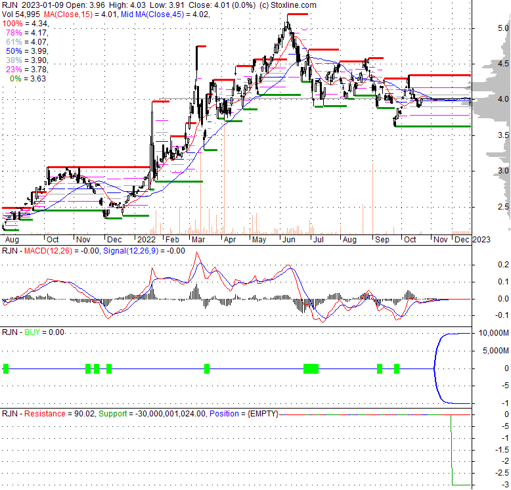Click the '(c) Stoxline.com' copyright text
511x490 pixels.
pos(288,5)
